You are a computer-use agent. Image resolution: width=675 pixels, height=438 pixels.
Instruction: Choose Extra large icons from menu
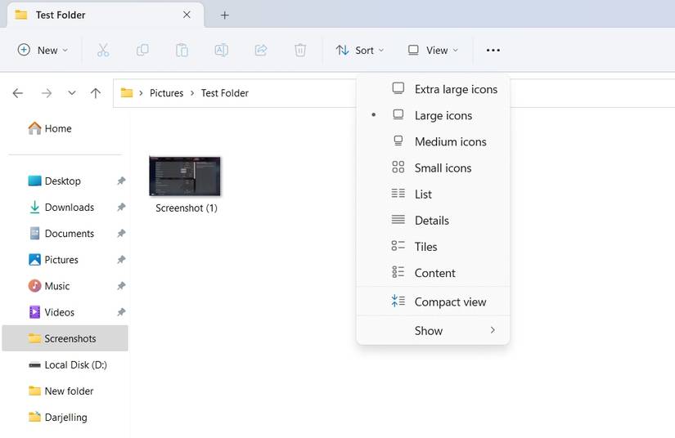tap(455, 89)
